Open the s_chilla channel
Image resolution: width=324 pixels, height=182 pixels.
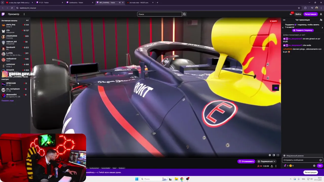coord(15,54)
